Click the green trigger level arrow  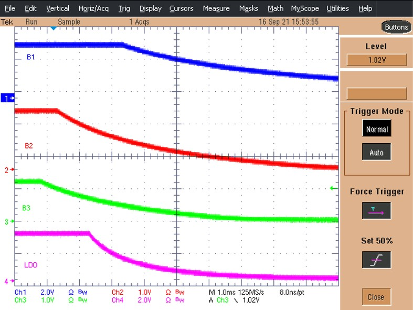pyautogui.click(x=331, y=188)
